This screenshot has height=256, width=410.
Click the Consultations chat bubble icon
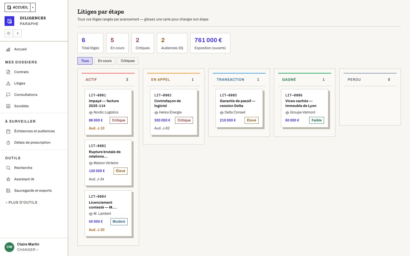click(8, 95)
